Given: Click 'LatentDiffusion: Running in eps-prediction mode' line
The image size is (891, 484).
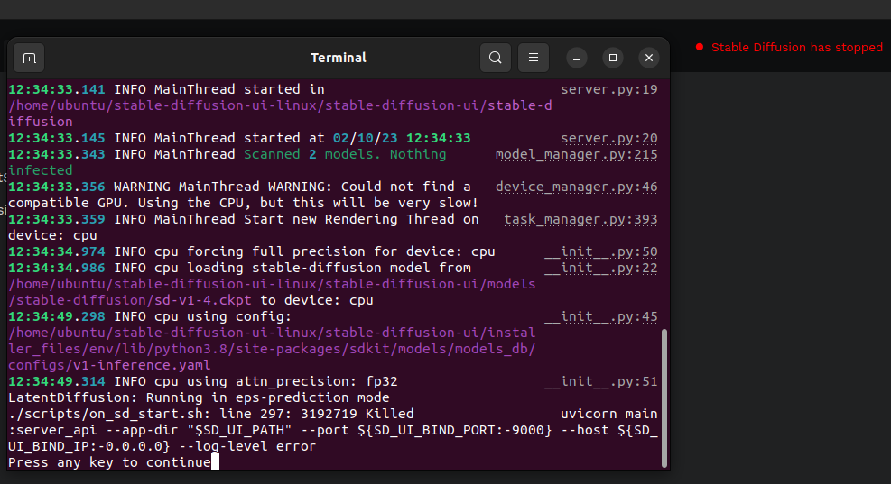Looking at the screenshot, I should 199,397.
